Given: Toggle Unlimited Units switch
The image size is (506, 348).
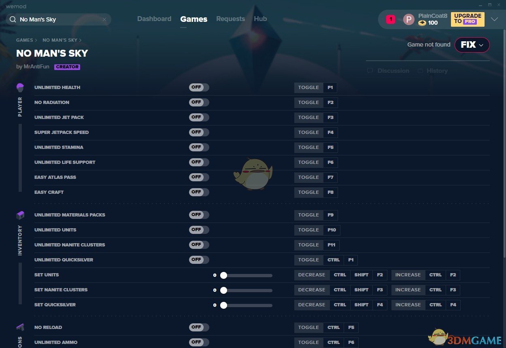Looking at the screenshot, I should coord(199,230).
